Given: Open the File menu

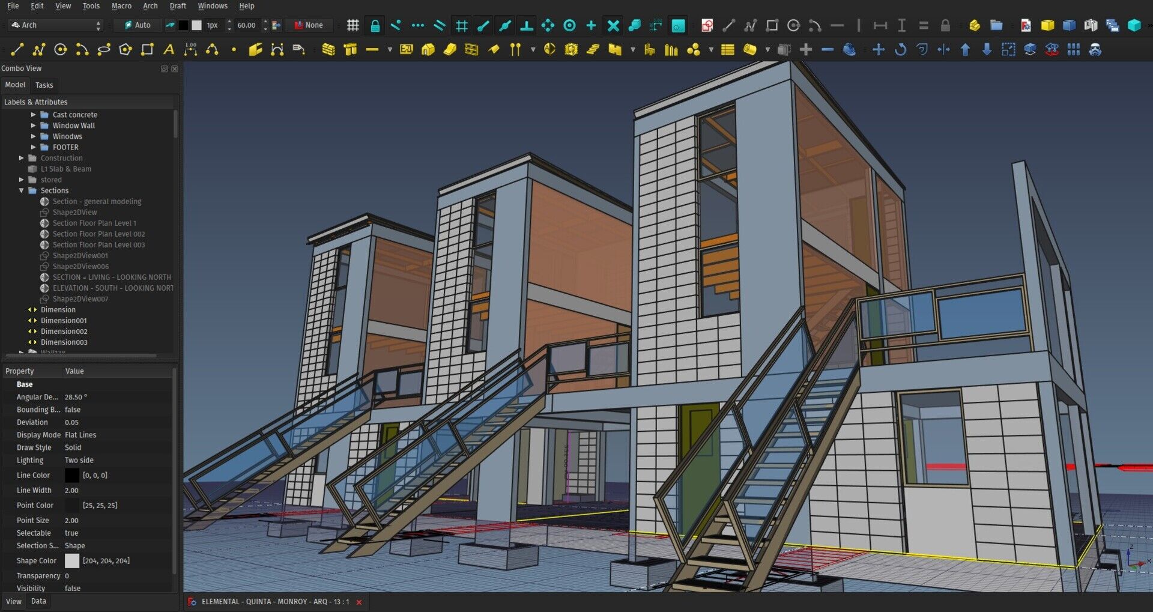Looking at the screenshot, I should (13, 6).
